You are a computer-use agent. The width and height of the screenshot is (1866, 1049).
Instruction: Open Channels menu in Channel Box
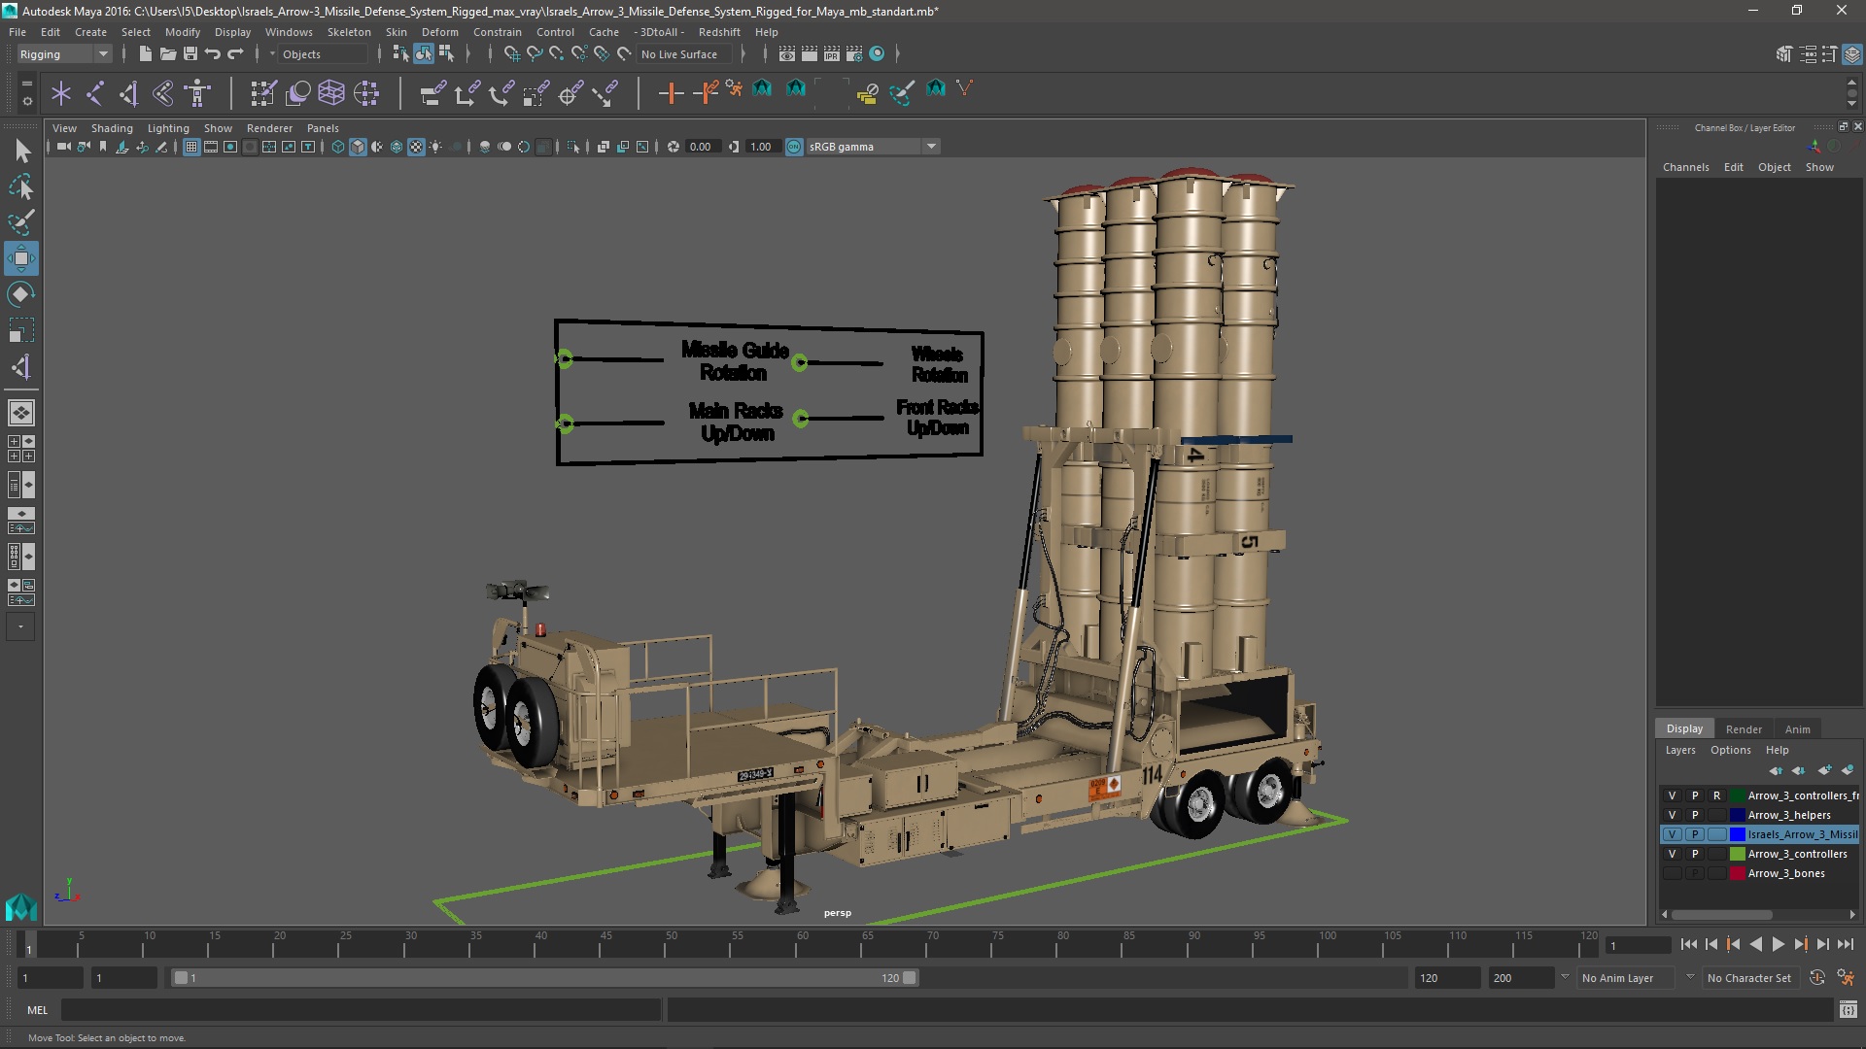[x=1685, y=167]
